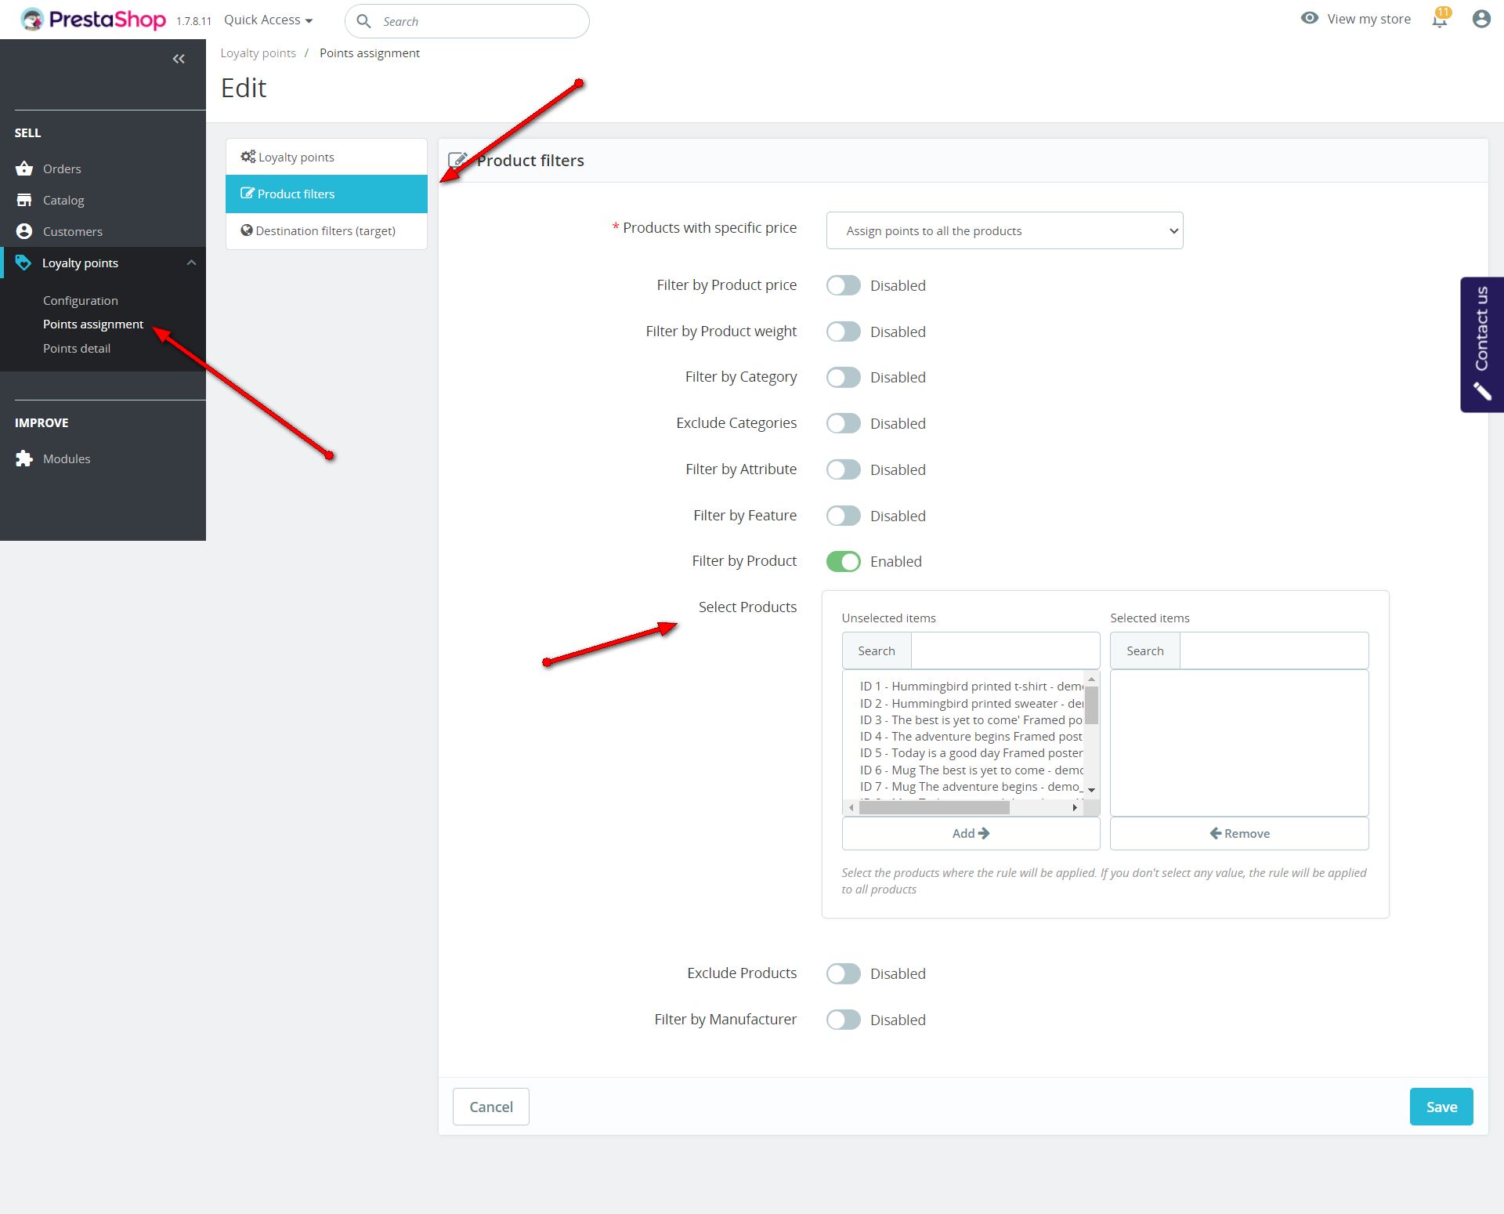Disable the Filter by Product toggle
The width and height of the screenshot is (1504, 1214).
(x=844, y=562)
